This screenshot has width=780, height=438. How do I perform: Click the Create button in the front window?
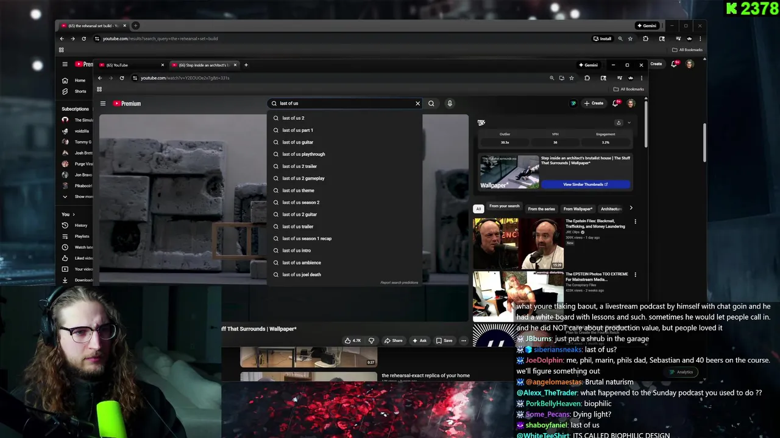[593, 103]
